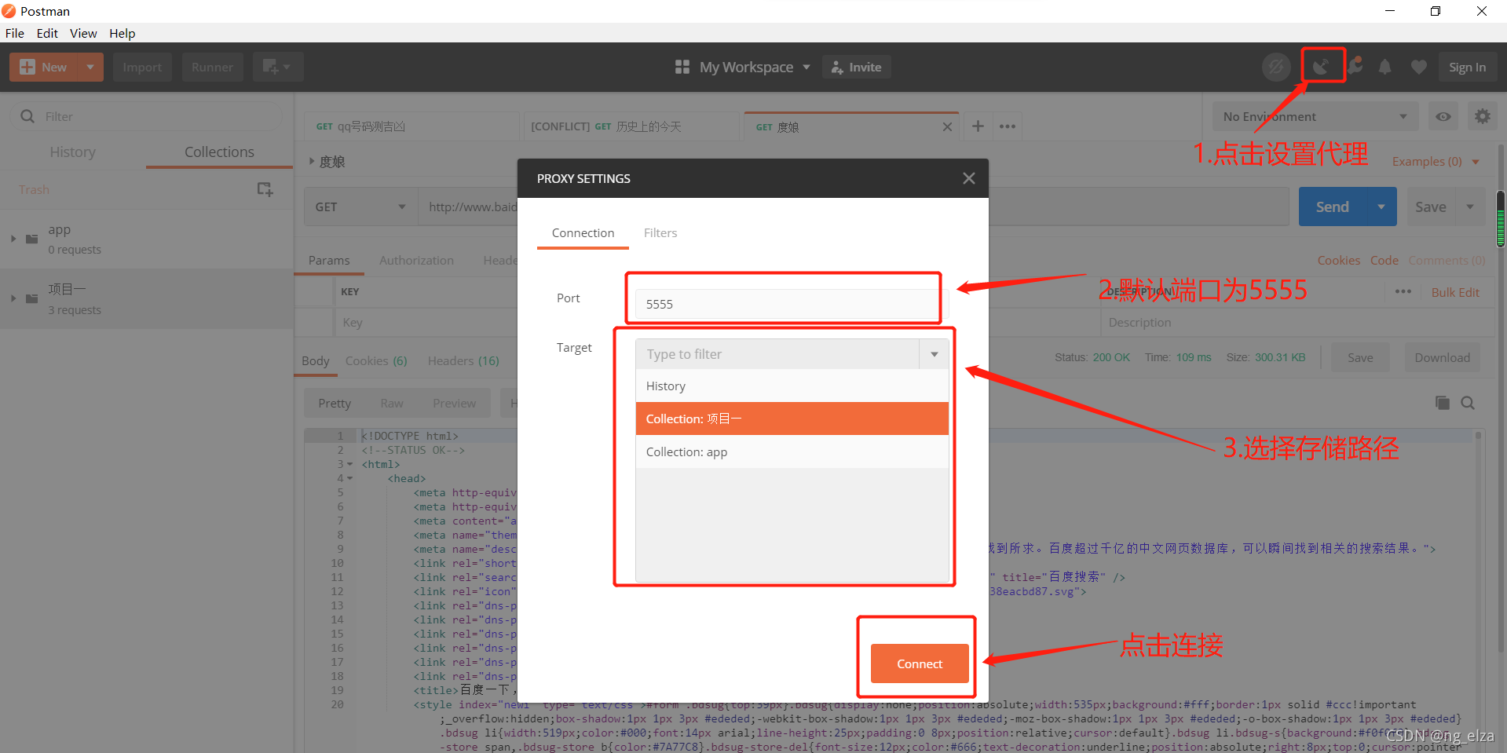Open the Code link
1507x753 pixels.
(x=1384, y=260)
